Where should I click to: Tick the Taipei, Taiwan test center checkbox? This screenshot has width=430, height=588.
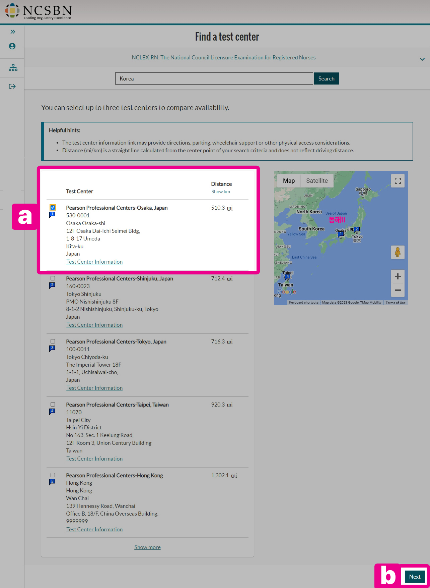tap(53, 404)
